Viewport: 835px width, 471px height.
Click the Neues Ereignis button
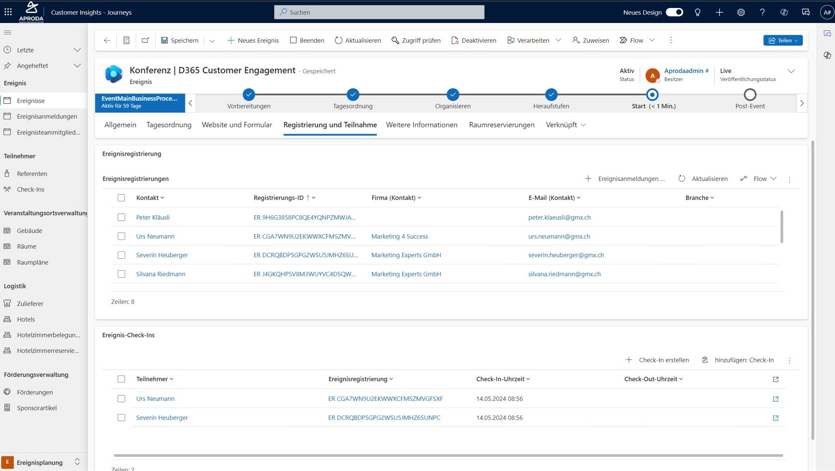tap(253, 40)
